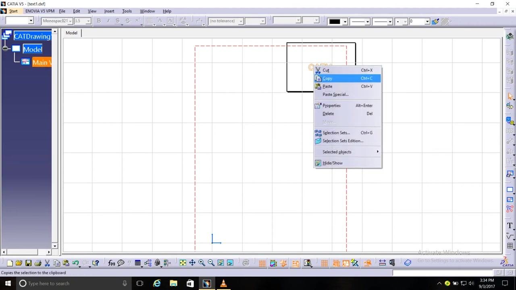The image size is (516, 290).
Task: Click the Open file folder icon
Action: pos(19,263)
